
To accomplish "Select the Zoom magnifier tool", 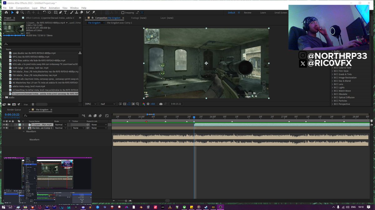I will click(x=22, y=12).
